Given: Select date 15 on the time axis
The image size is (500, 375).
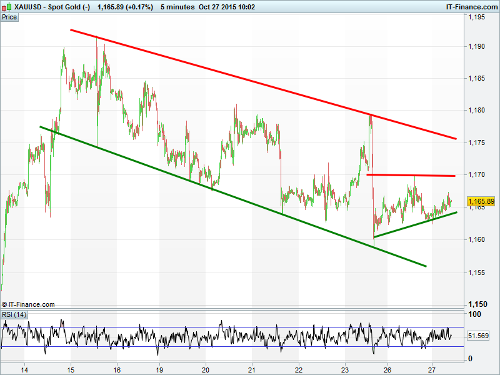Looking at the screenshot, I should pos(71,370).
